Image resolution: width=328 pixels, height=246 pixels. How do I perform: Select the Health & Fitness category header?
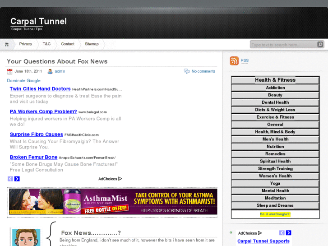[x=275, y=80]
